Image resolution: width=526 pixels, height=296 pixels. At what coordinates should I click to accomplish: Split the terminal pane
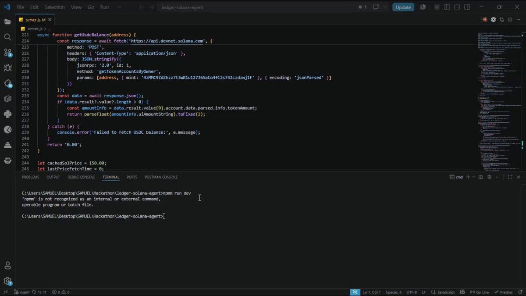coord(481,177)
